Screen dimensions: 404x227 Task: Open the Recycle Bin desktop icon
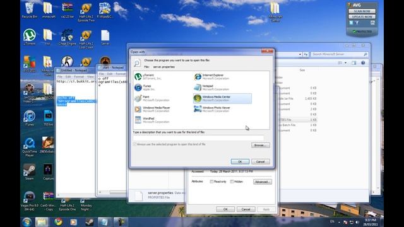point(30,10)
